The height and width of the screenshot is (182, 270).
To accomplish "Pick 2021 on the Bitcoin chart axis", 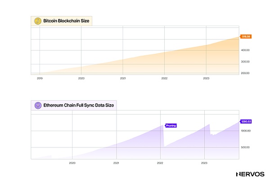I will click(x=123, y=78).
